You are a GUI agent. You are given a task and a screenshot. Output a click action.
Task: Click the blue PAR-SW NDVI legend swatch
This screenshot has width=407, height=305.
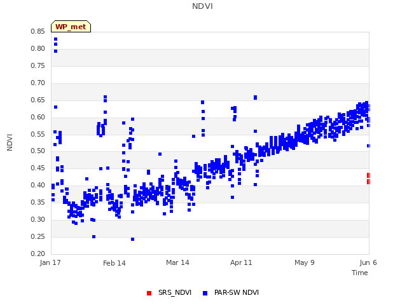tap(205, 293)
